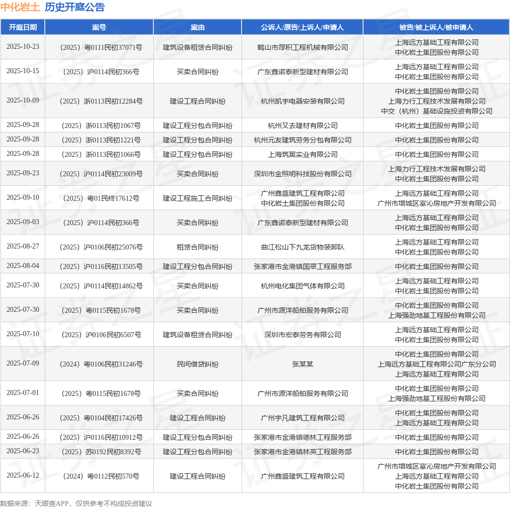The image size is (510, 508).
Task: Select the date 2025-07-10
Action: [x=23, y=334]
